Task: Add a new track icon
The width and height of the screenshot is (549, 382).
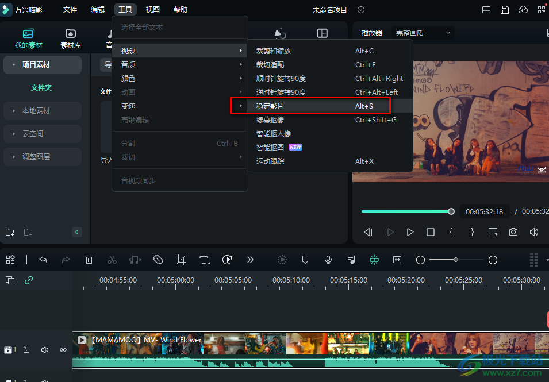Action: tap(10, 280)
